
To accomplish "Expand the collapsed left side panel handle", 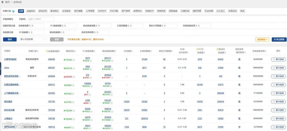I will [x=1, y=68].
